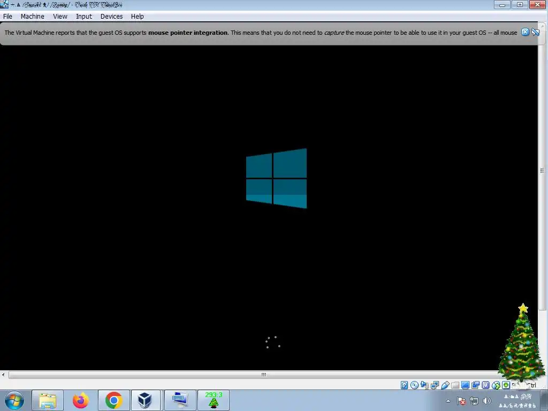Show hidden tray icons arrow
The height and width of the screenshot is (411, 548).
(448, 401)
